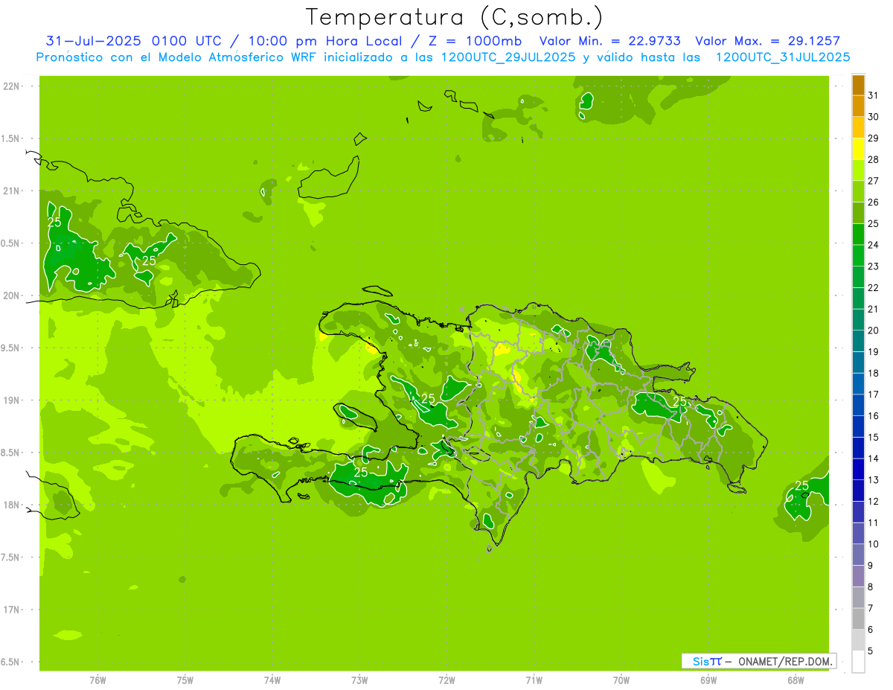Click the '75W' longitude label

coord(185,680)
